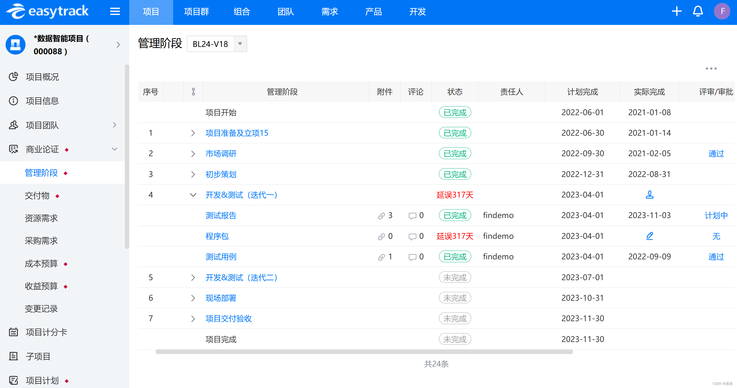737x388 pixels.
Task: Click the 项目概况 pie chart icon
Action: (13, 77)
